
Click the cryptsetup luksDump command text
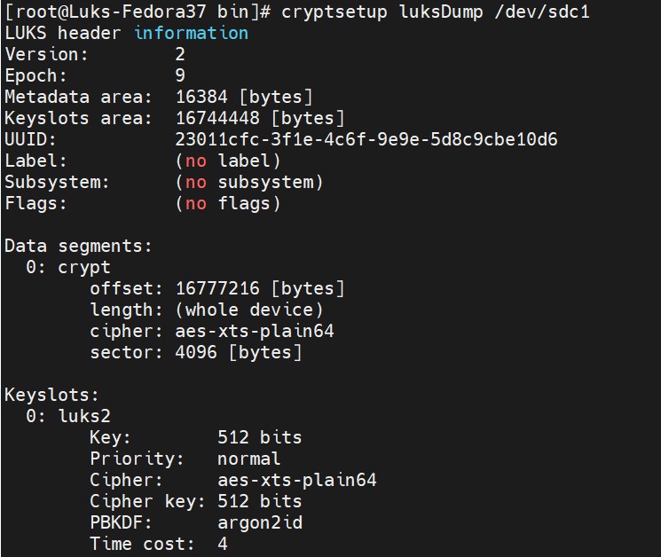click(x=382, y=12)
